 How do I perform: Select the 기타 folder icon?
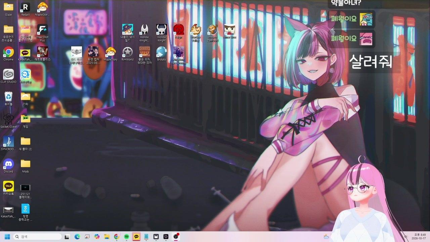click(x=26, y=99)
